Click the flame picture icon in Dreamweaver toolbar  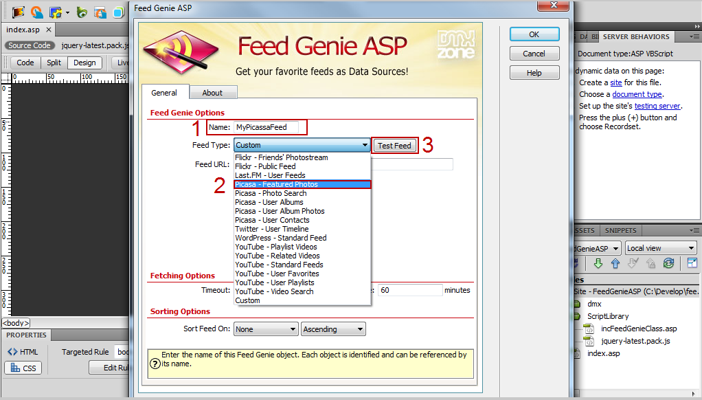[x=18, y=12]
